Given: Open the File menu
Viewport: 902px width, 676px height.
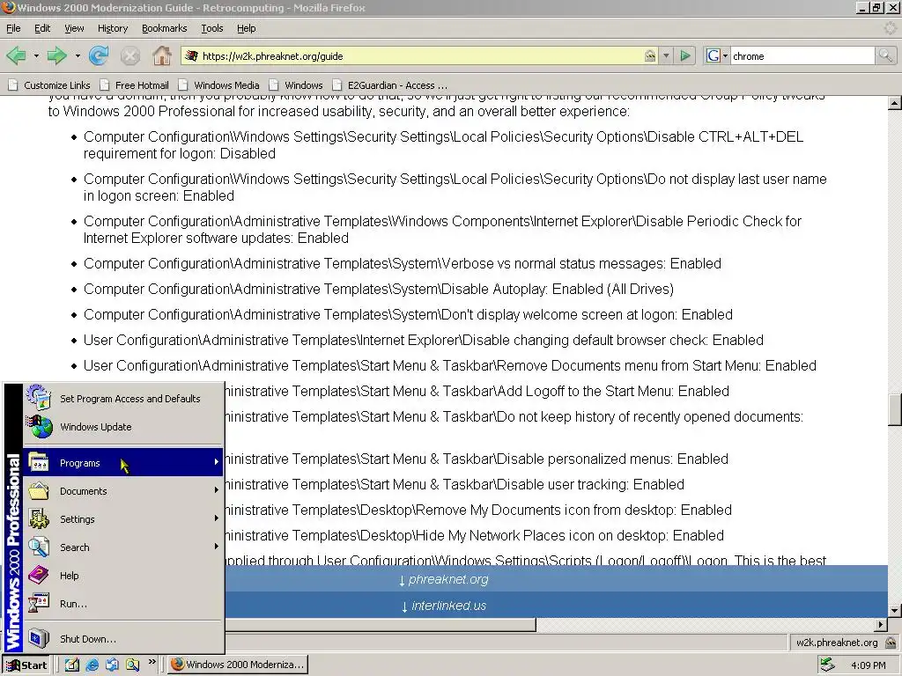Looking at the screenshot, I should (13, 28).
